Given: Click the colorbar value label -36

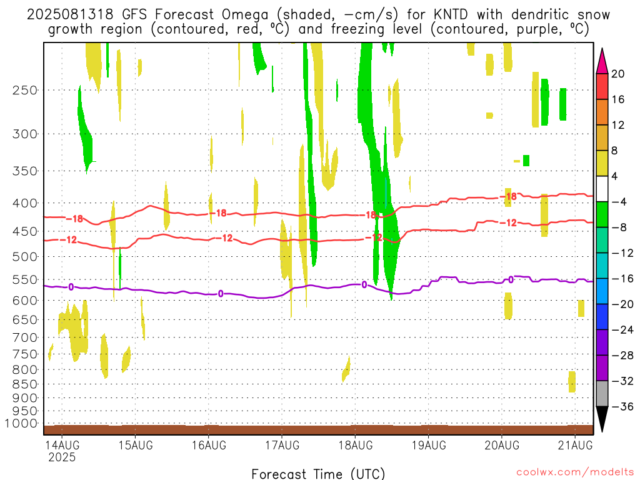Looking at the screenshot, I should pos(622,406).
